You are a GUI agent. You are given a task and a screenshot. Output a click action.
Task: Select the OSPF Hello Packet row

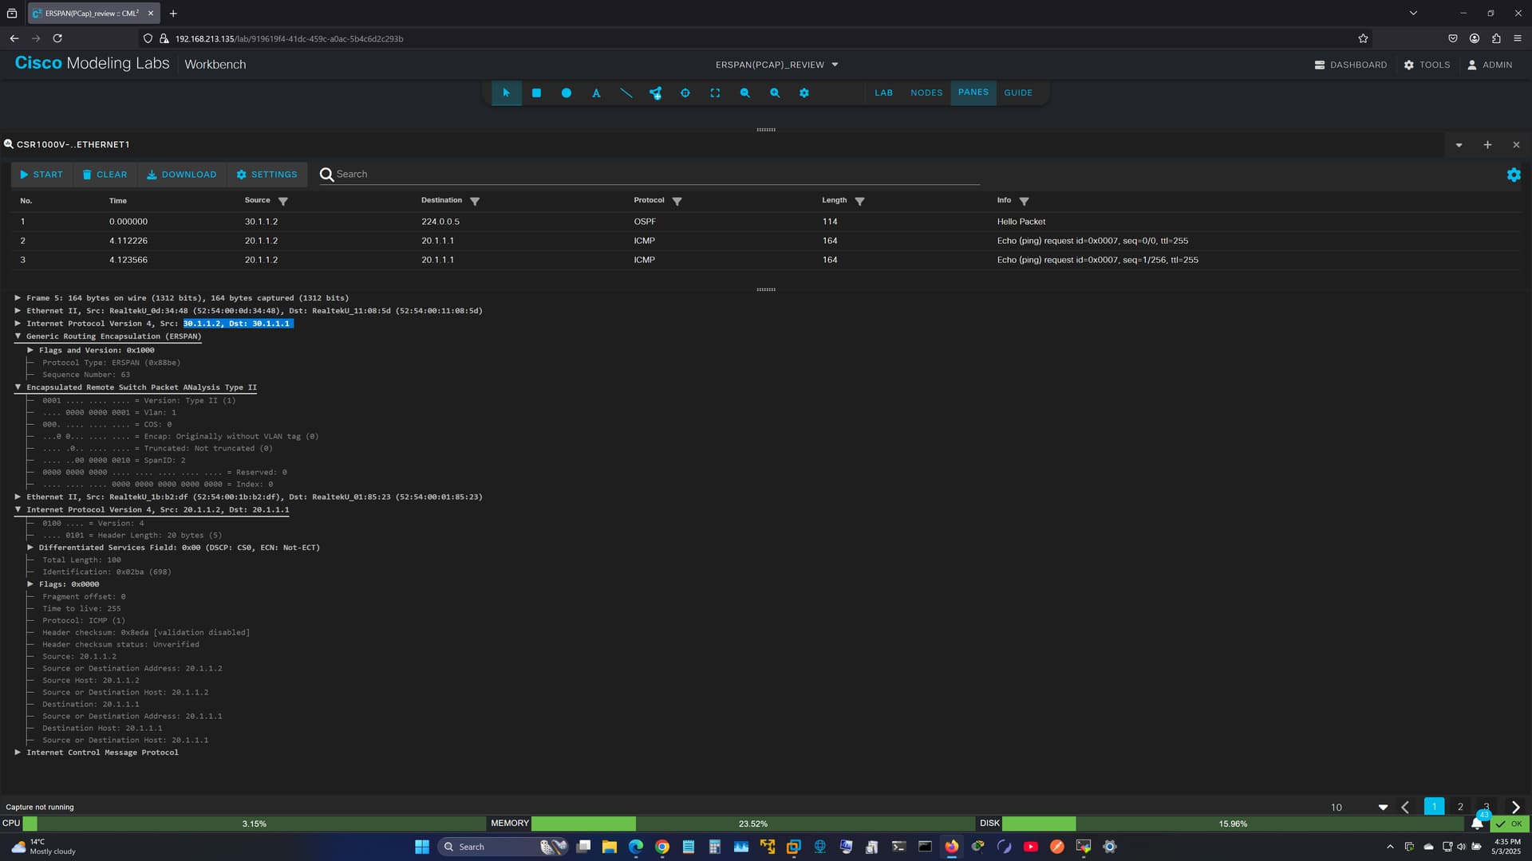[x=766, y=222]
